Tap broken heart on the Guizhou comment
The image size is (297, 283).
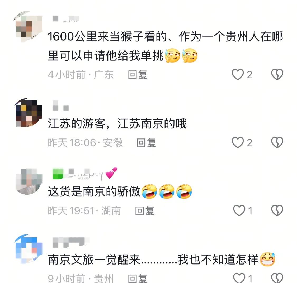[277, 278]
